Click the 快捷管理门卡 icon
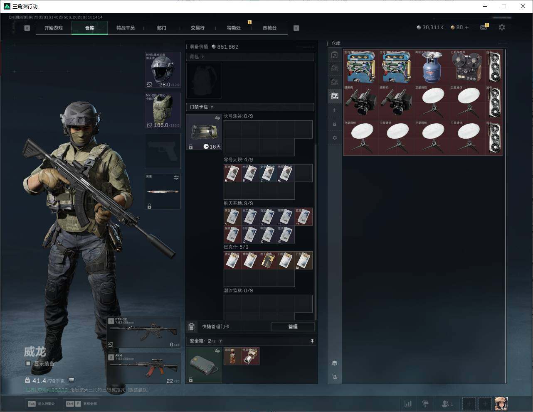 pyautogui.click(x=191, y=327)
